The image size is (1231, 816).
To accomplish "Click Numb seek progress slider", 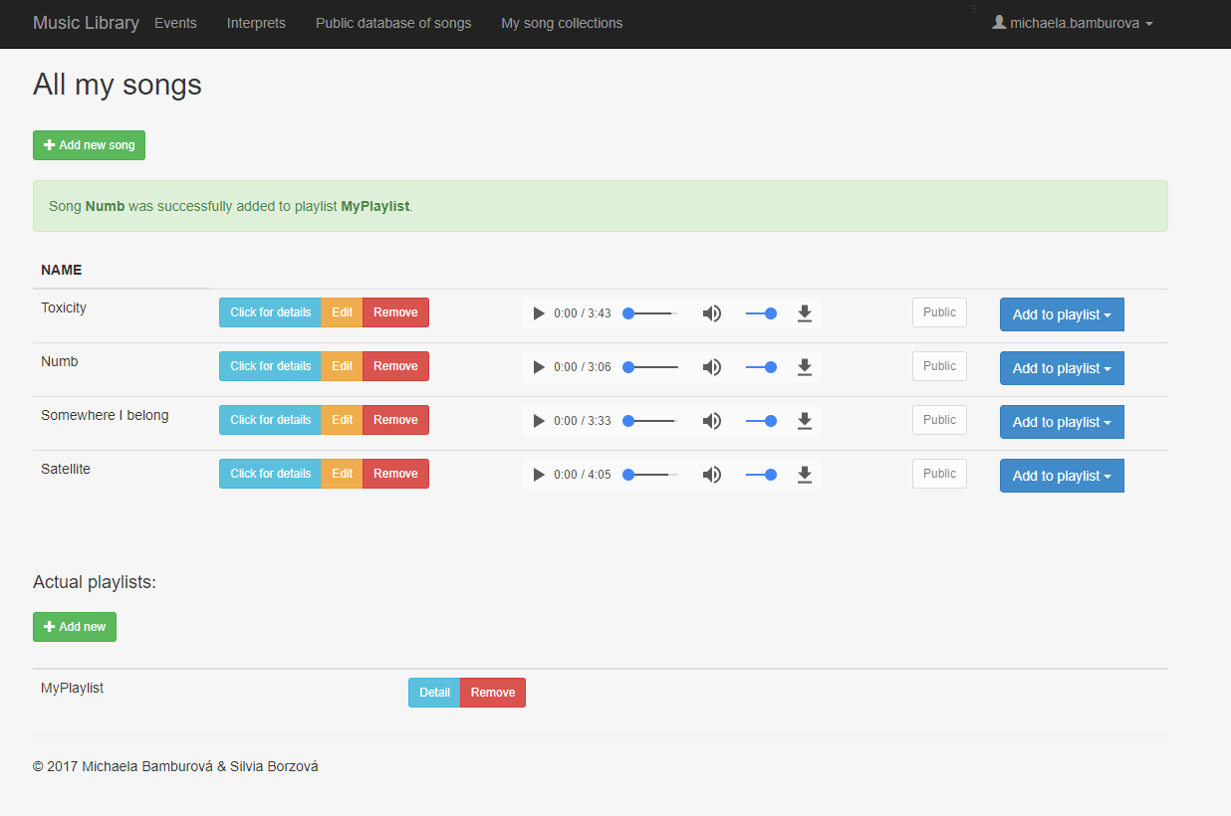I will click(x=651, y=367).
